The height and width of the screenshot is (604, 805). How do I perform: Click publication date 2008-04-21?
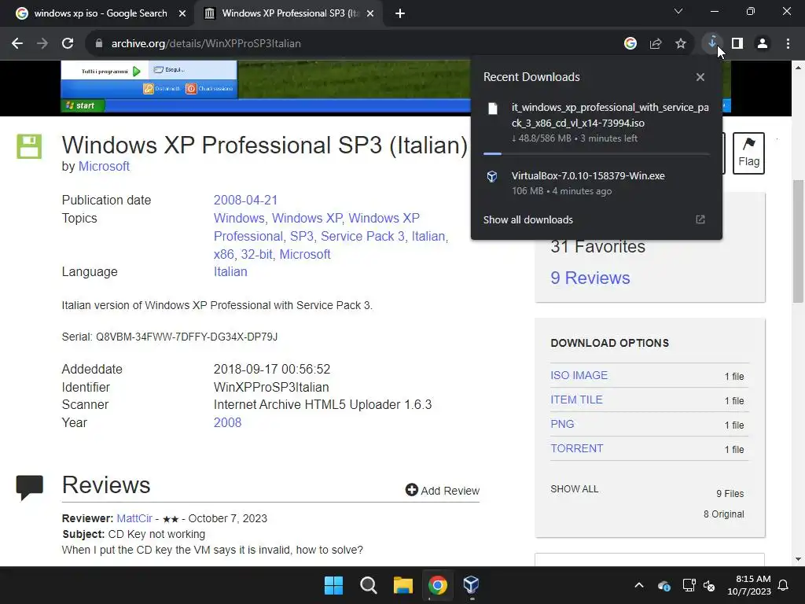245,200
